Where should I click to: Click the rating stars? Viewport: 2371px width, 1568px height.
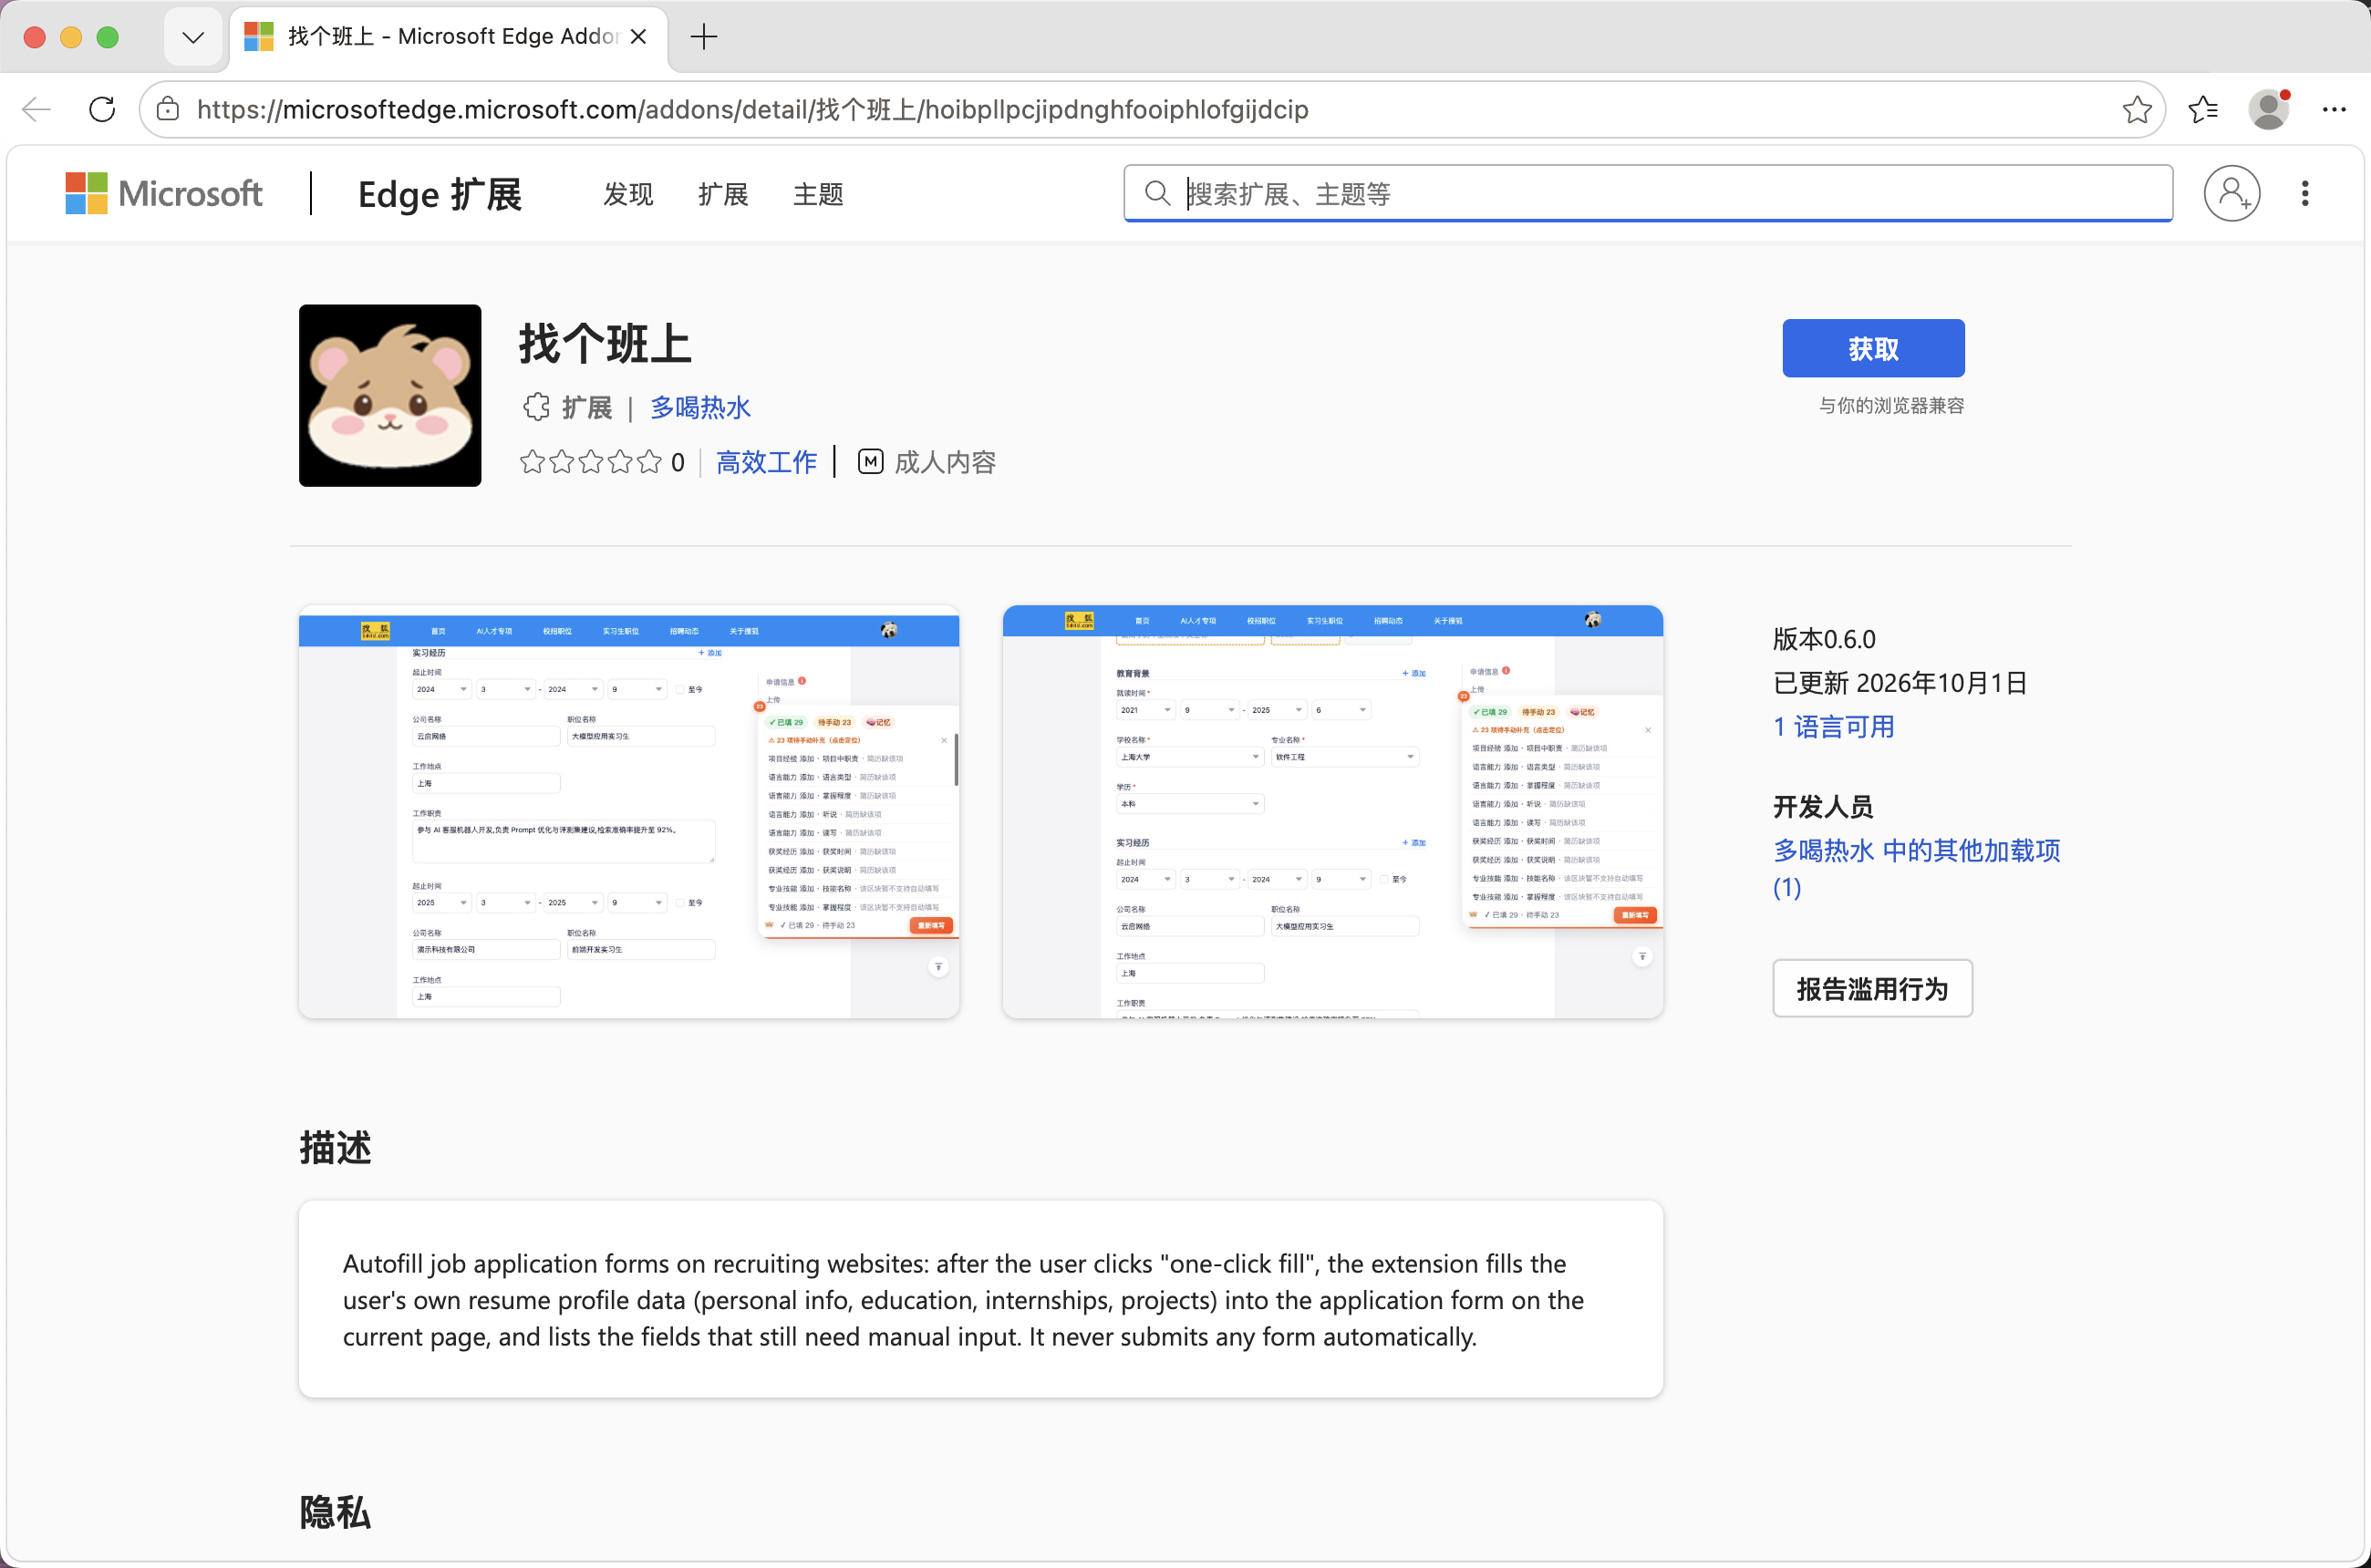(590, 462)
